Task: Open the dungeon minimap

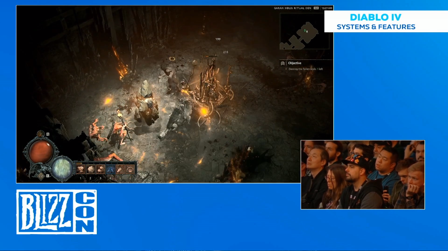Action: [305, 31]
